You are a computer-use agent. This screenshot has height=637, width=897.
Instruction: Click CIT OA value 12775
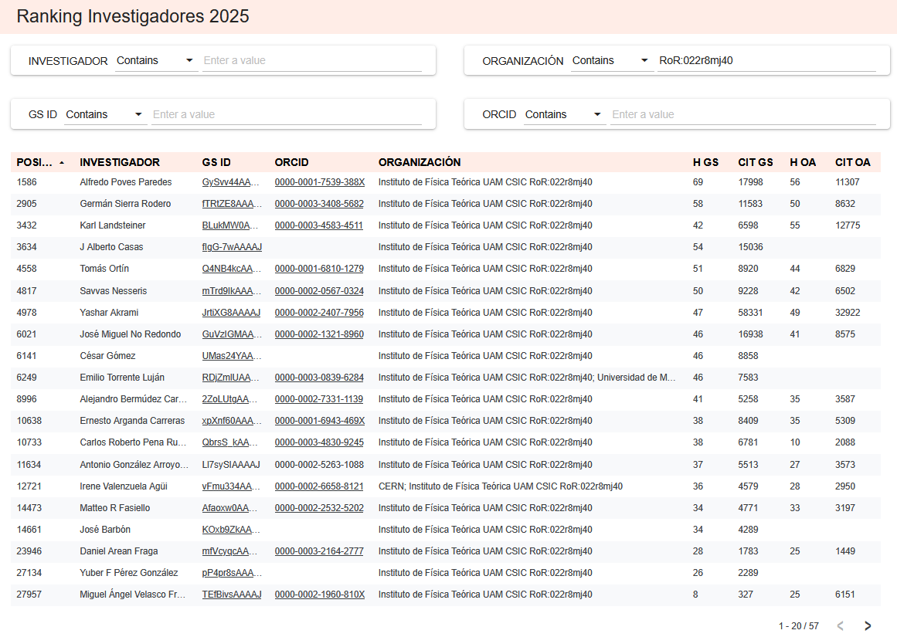tap(848, 226)
